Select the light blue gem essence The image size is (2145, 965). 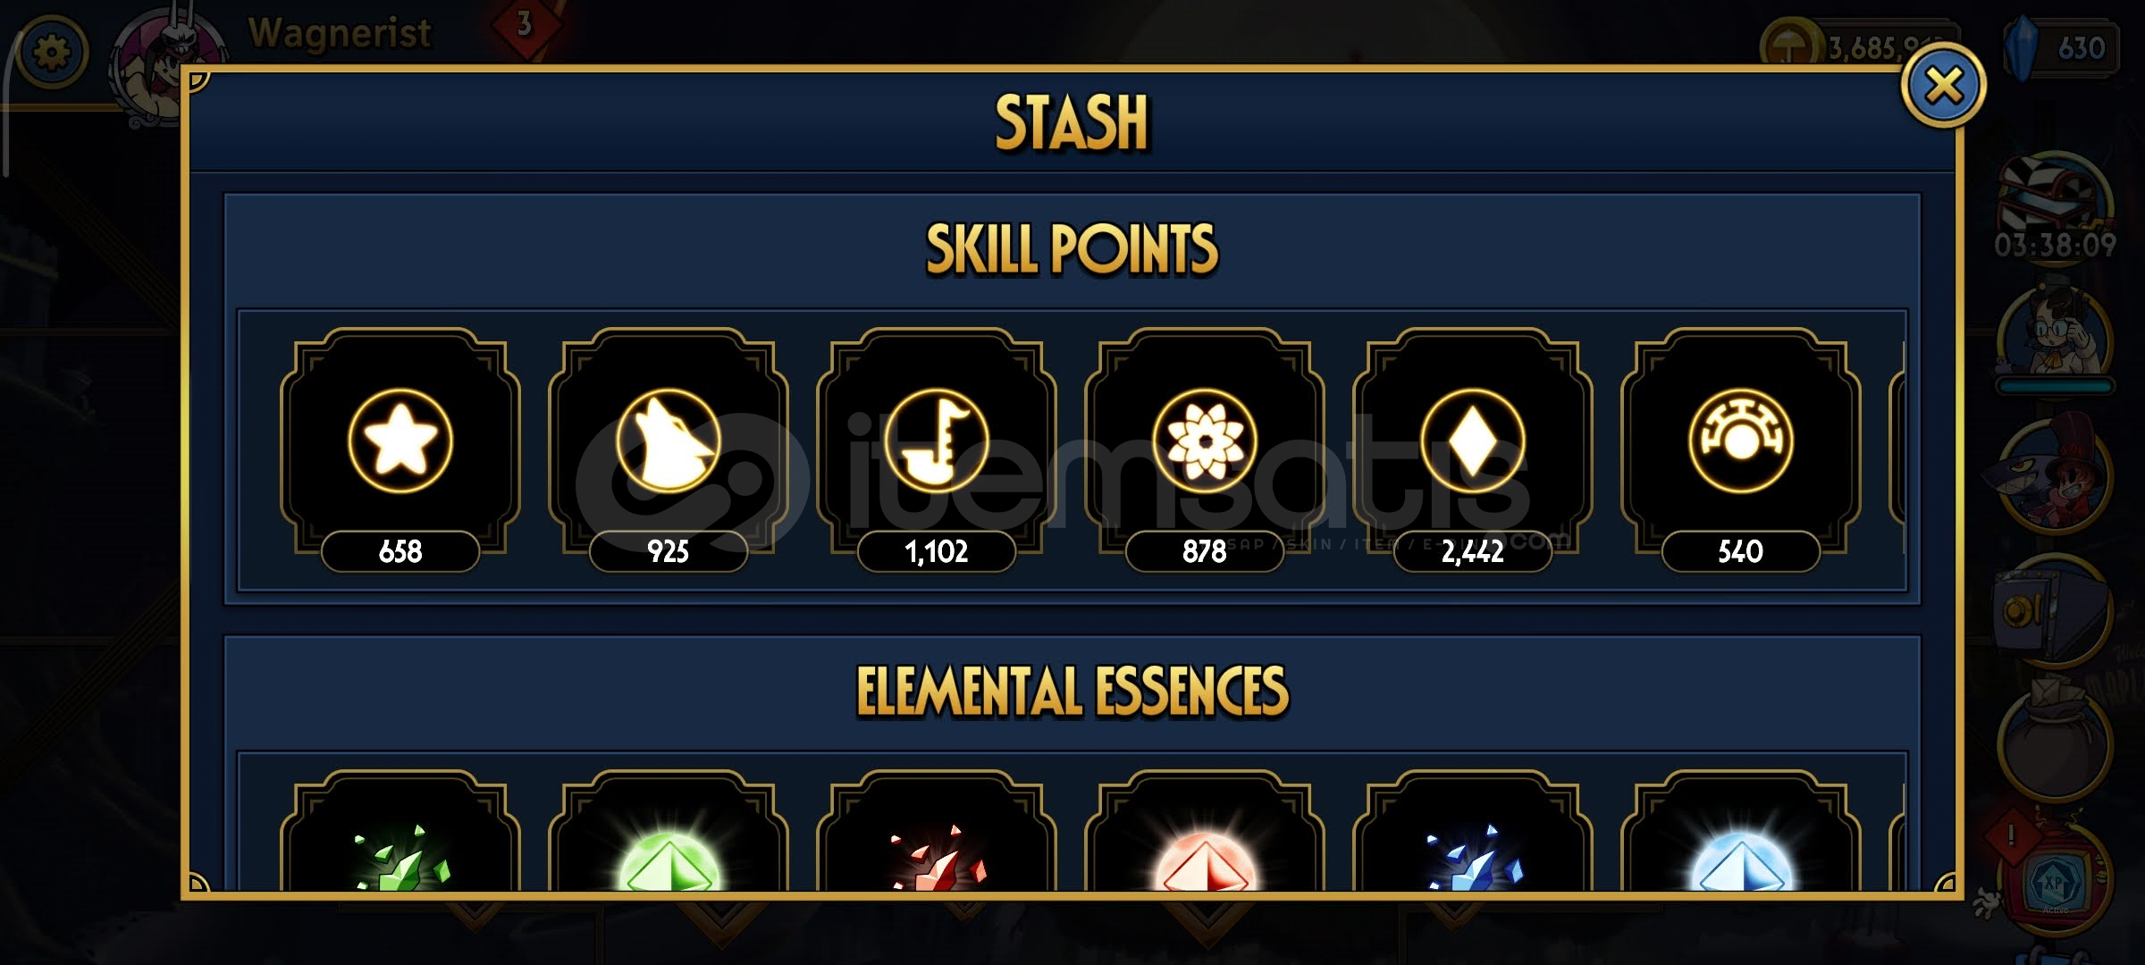pyautogui.click(x=1741, y=861)
